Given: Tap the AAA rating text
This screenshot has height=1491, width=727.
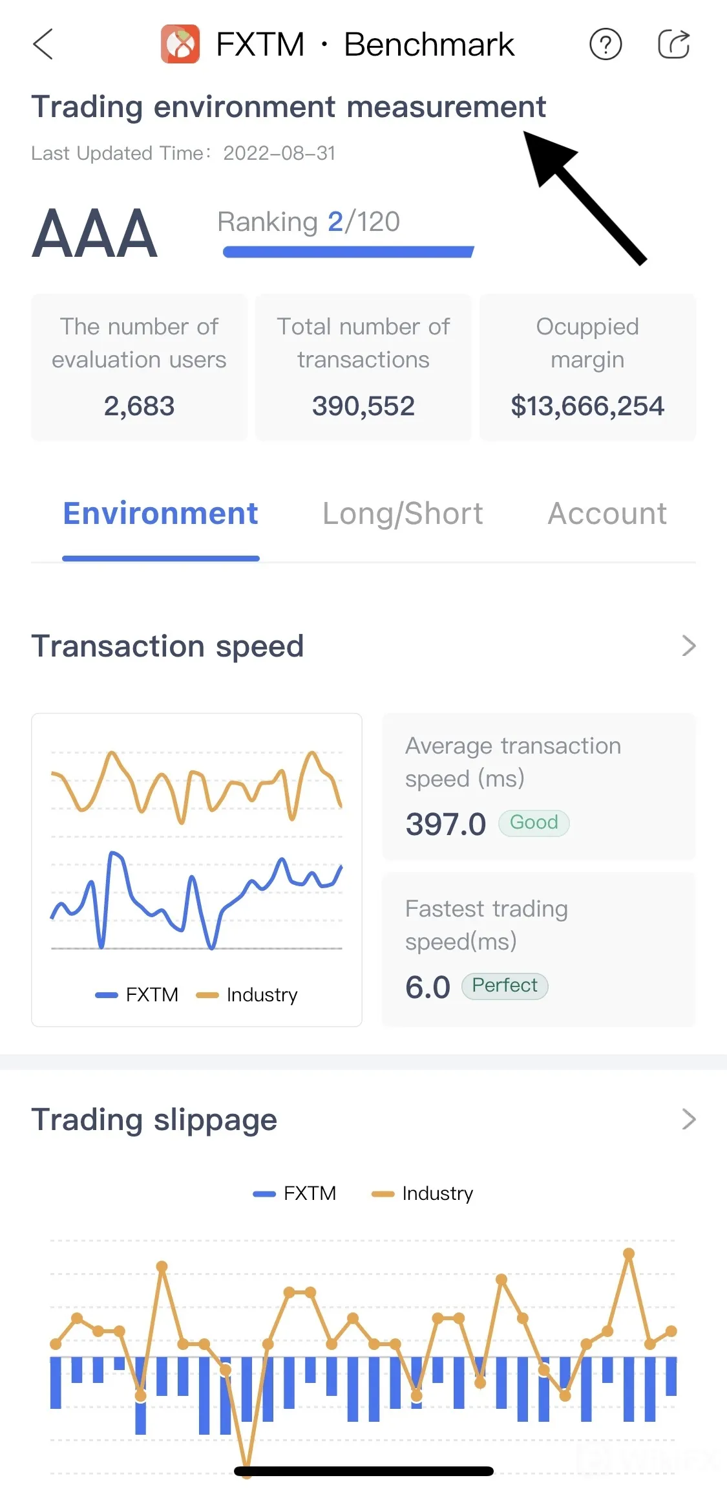Looking at the screenshot, I should (x=94, y=234).
